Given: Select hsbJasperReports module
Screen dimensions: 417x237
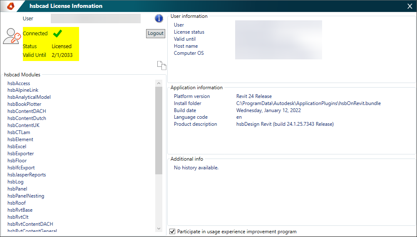Looking at the screenshot, I should [x=27, y=175].
